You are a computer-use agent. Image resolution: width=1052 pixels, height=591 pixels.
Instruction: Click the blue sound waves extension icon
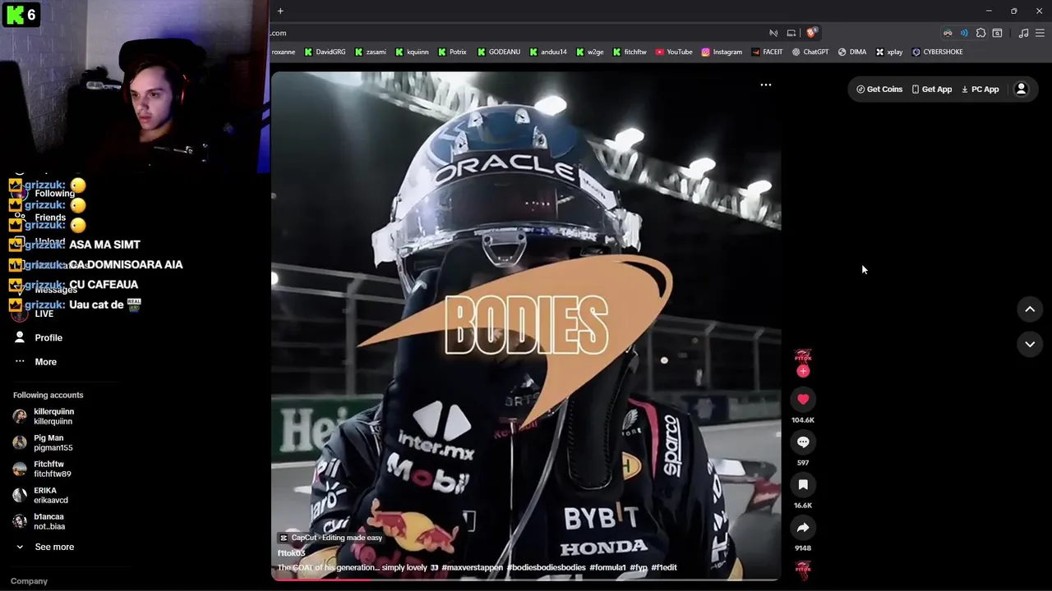(x=964, y=33)
